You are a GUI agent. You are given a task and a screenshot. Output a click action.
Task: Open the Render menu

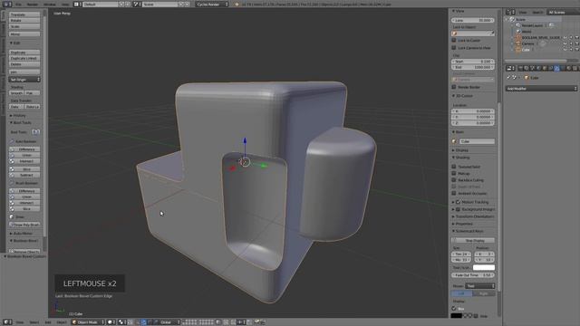tap(33, 5)
